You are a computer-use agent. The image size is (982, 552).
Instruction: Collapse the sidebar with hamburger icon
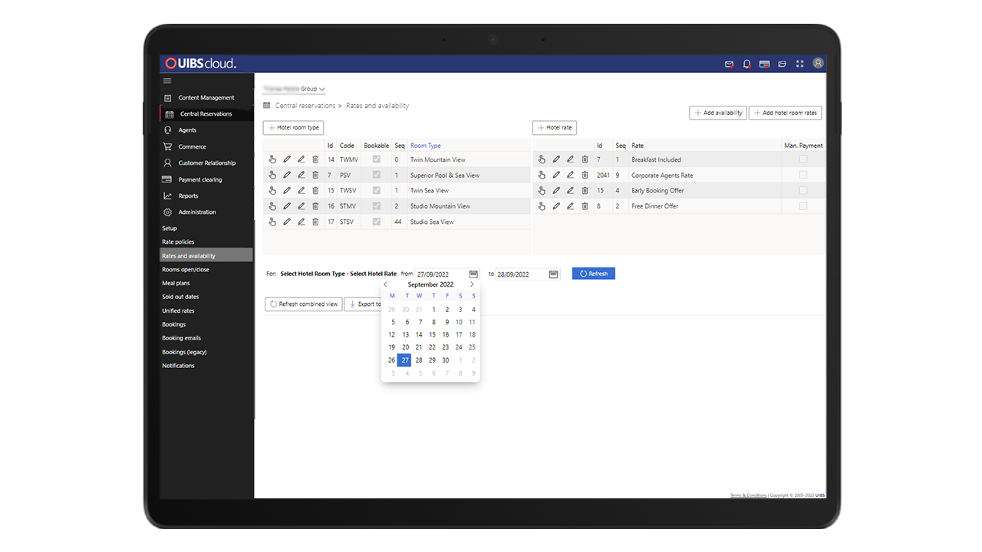(167, 81)
